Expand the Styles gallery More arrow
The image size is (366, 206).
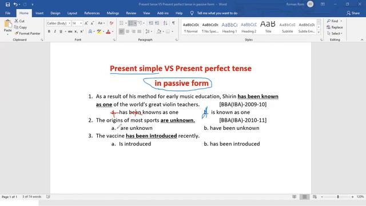(x=319, y=33)
